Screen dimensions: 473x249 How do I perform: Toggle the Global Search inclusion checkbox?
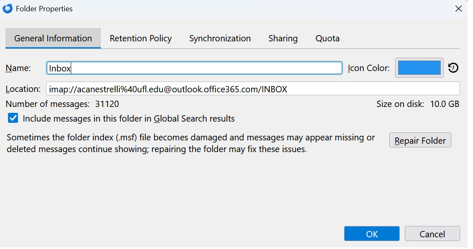[13, 118]
